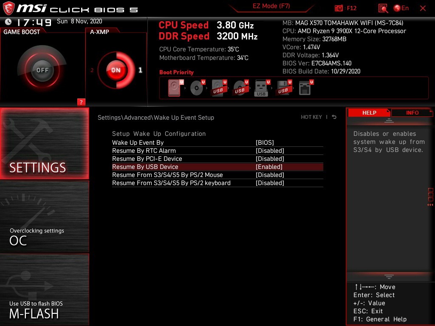Select A-XMP profile 2
This screenshot has height=326, width=435.
point(92,70)
